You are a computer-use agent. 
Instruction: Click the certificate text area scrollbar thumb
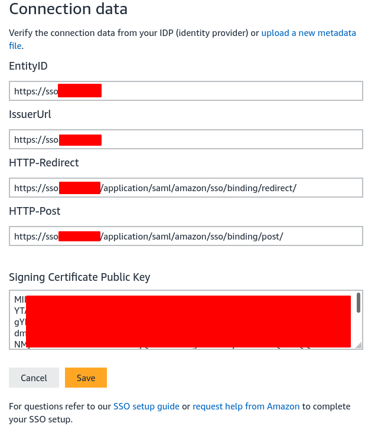coord(358,302)
